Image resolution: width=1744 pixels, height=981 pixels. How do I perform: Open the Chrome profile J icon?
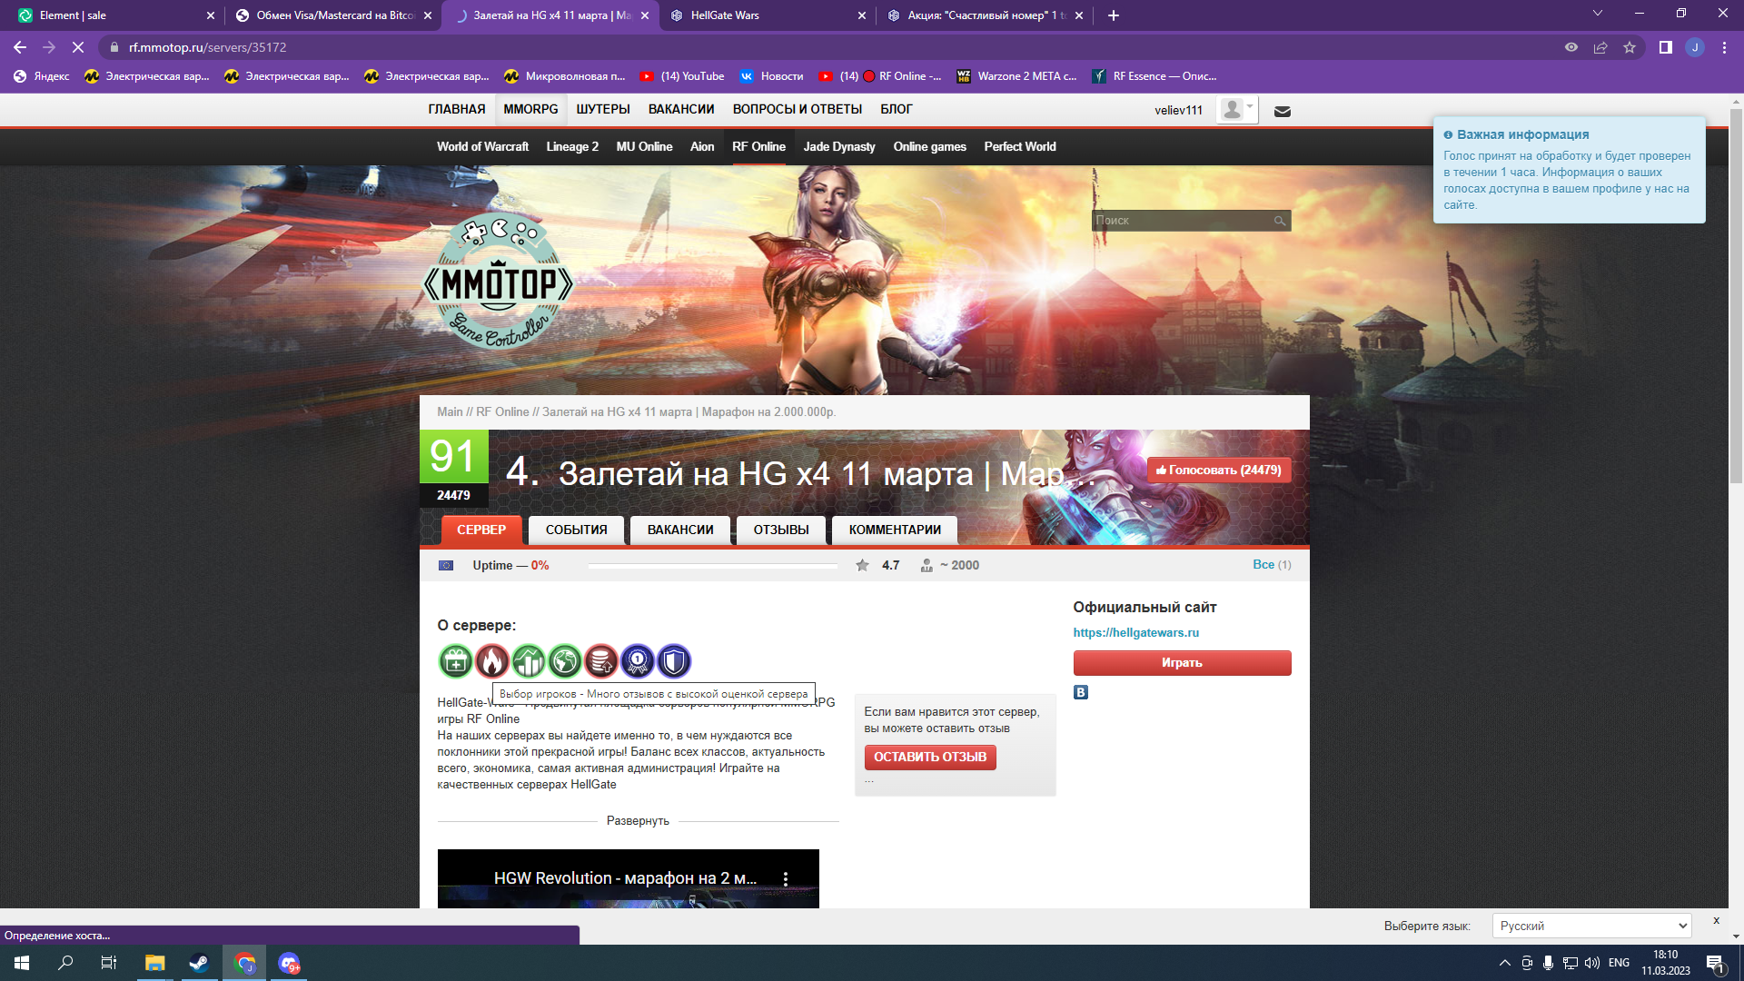tap(1695, 47)
